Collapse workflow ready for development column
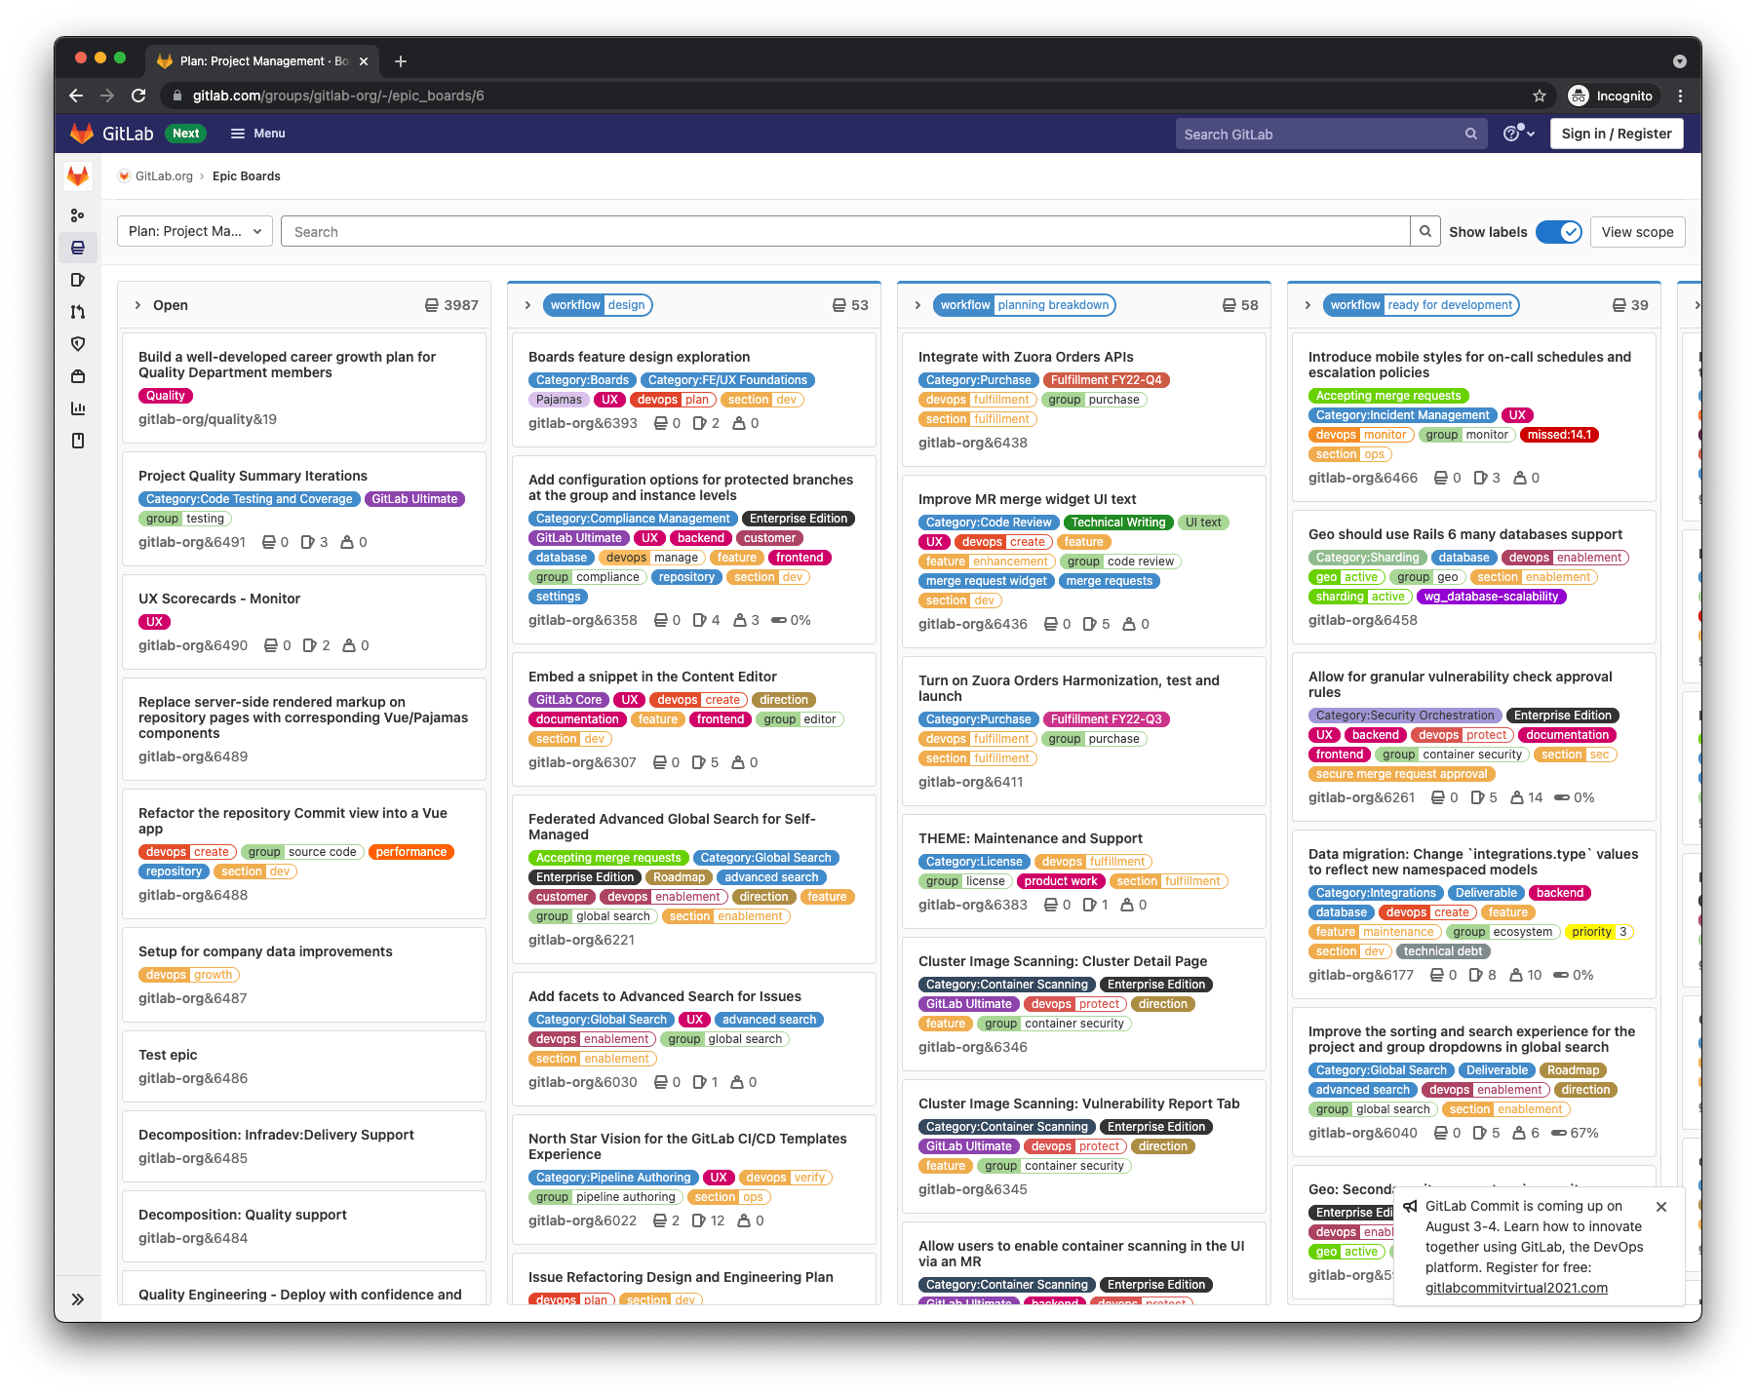 pos(1307,305)
